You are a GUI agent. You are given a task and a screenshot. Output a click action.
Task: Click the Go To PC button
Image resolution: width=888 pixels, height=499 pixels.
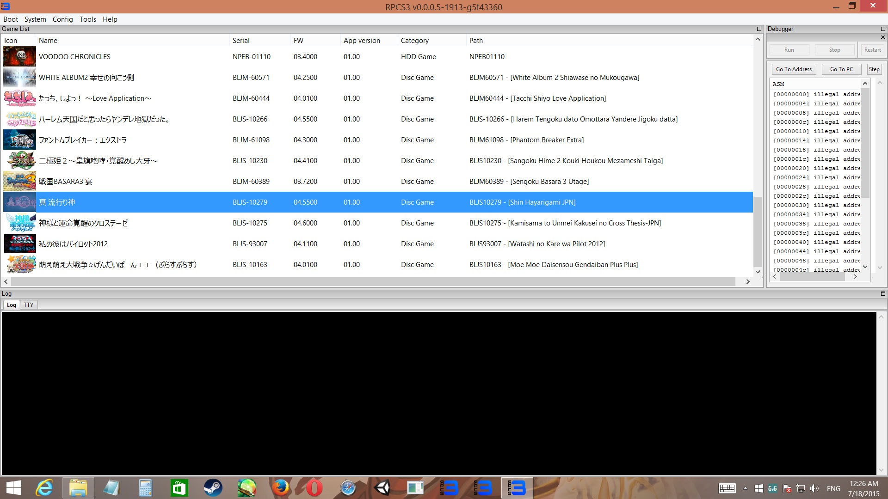pos(841,69)
